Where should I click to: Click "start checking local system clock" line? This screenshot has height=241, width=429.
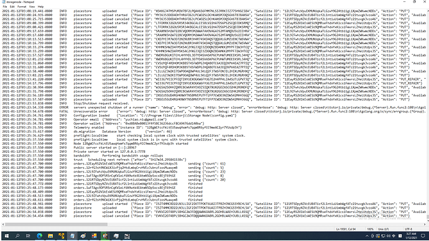124,135
